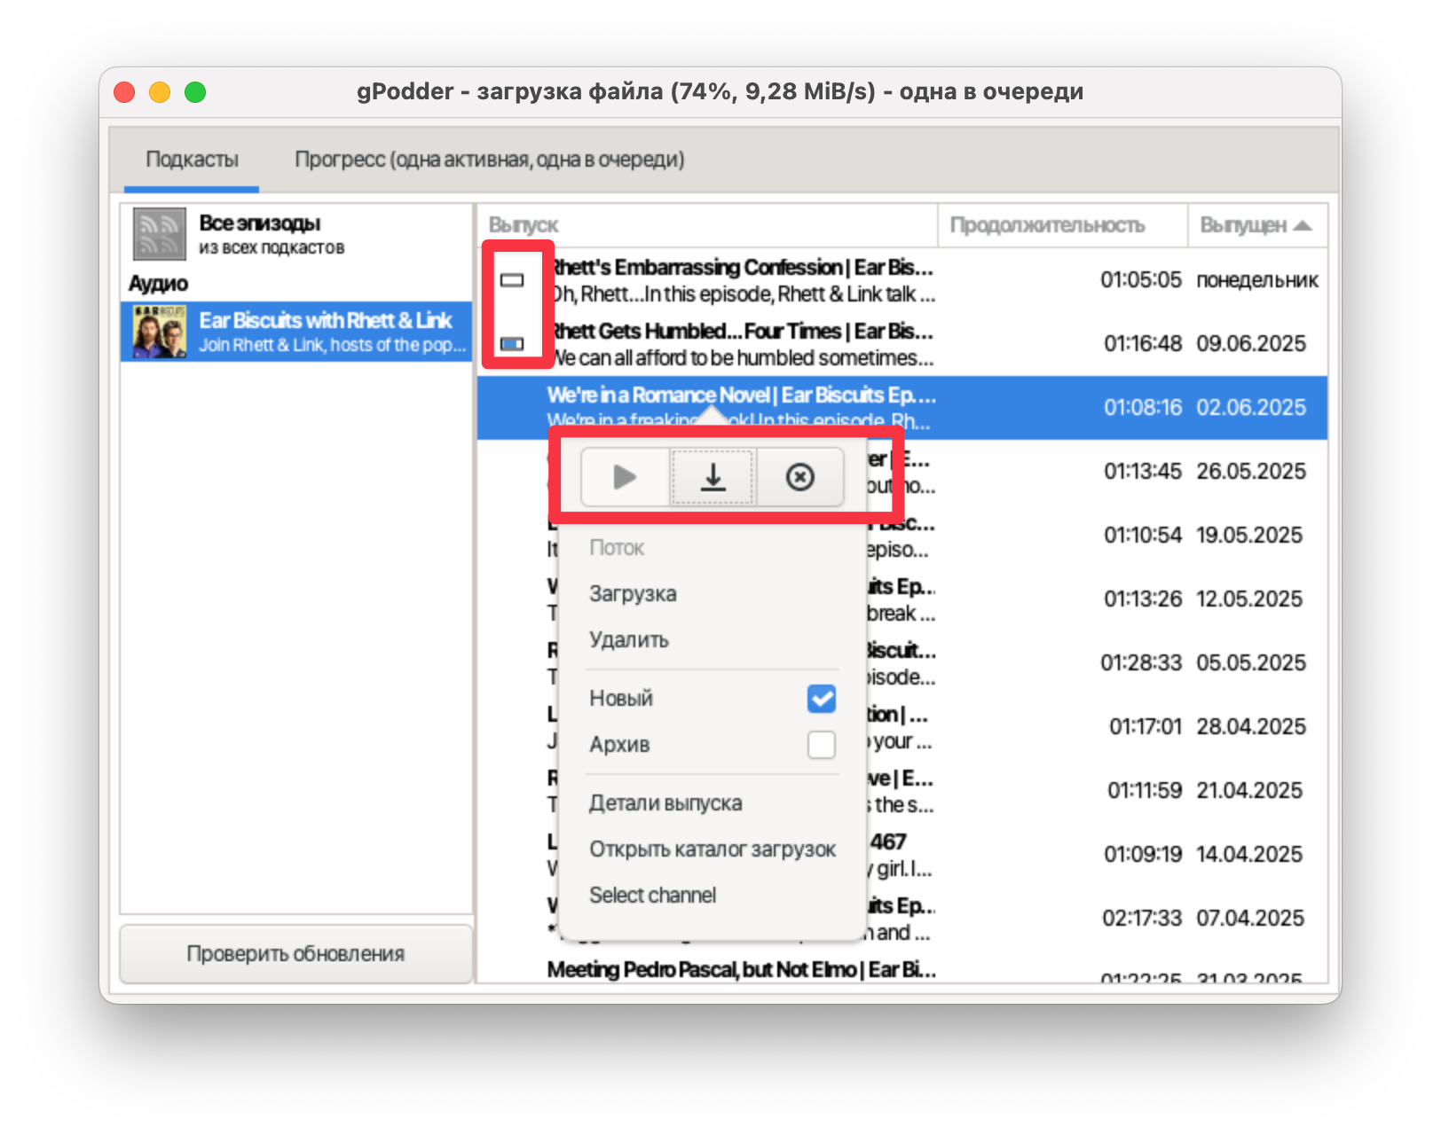Choose Загрузка from the context menu
Screen dimensions: 1441x1135
(x=633, y=594)
